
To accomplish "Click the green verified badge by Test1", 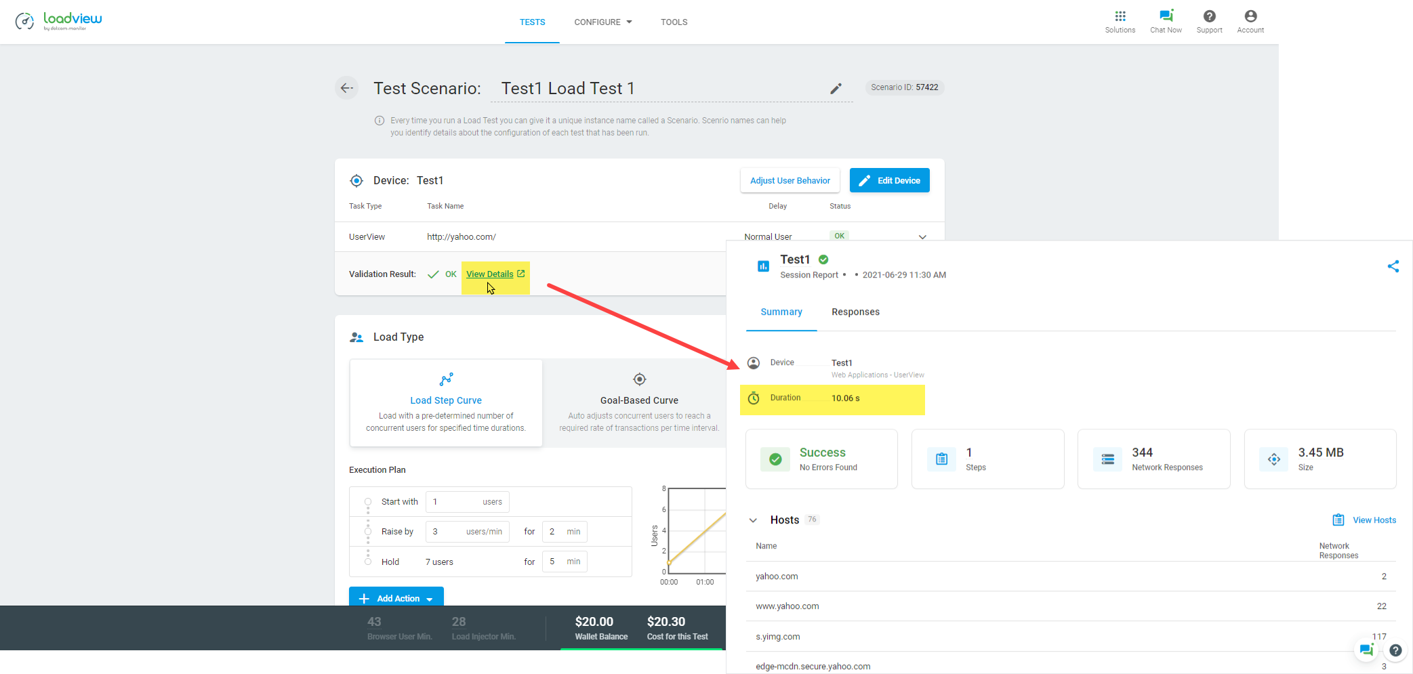I will [823, 259].
